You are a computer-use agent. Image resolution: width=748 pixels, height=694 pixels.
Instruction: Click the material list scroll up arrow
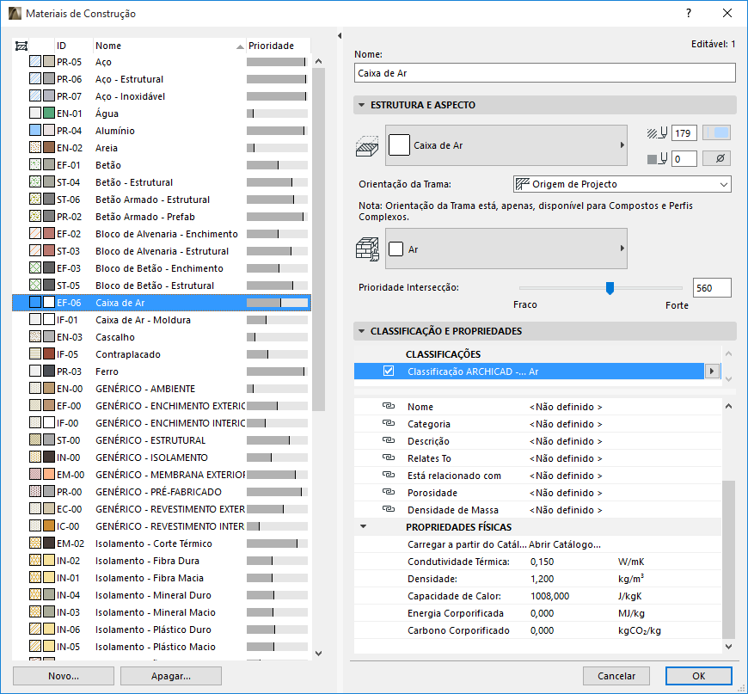point(319,61)
